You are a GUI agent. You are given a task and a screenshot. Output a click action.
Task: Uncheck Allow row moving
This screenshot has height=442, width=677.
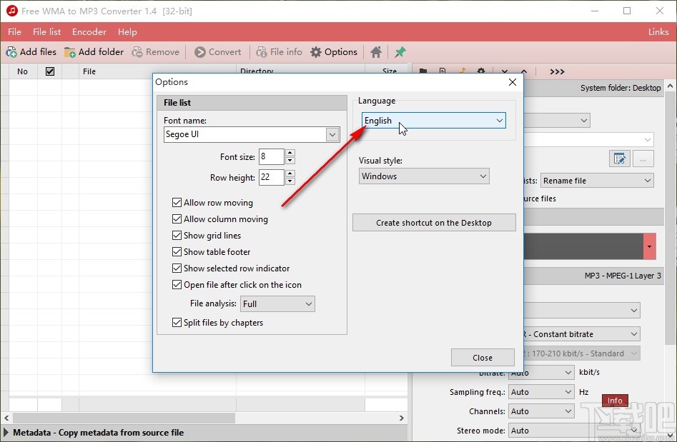point(177,202)
